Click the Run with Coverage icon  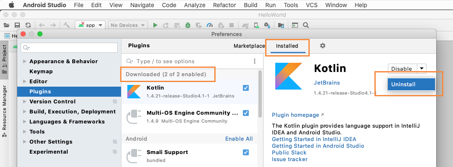click(x=198, y=26)
